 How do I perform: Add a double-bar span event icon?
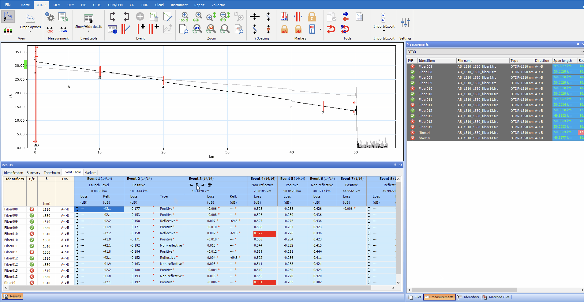154,29
